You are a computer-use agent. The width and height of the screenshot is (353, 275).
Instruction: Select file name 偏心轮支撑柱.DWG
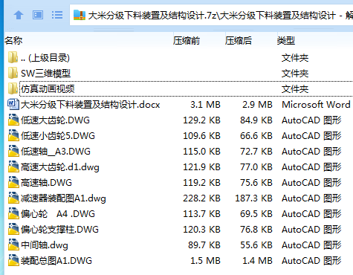tap(59, 230)
